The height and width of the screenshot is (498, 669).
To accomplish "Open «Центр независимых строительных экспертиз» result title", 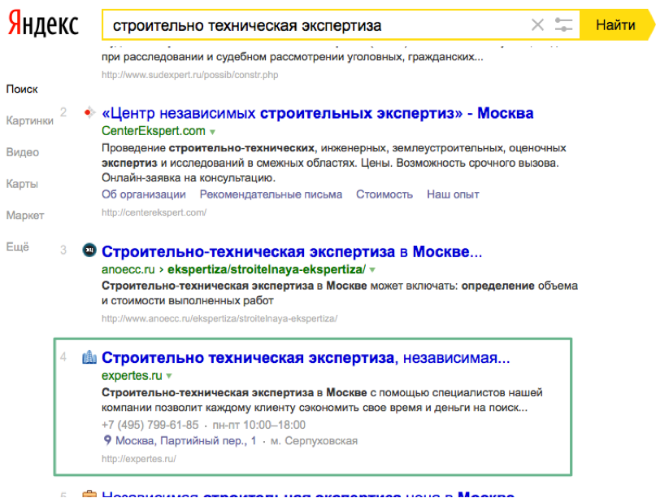I will 317,113.
